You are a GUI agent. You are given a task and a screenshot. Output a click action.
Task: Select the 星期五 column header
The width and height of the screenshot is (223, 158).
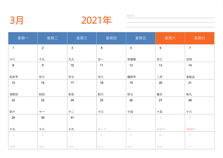pos(141,38)
